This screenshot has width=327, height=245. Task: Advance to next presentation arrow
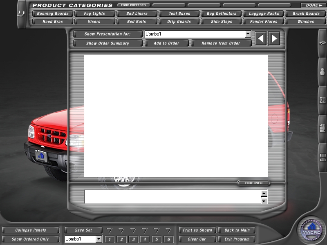coord(274,39)
